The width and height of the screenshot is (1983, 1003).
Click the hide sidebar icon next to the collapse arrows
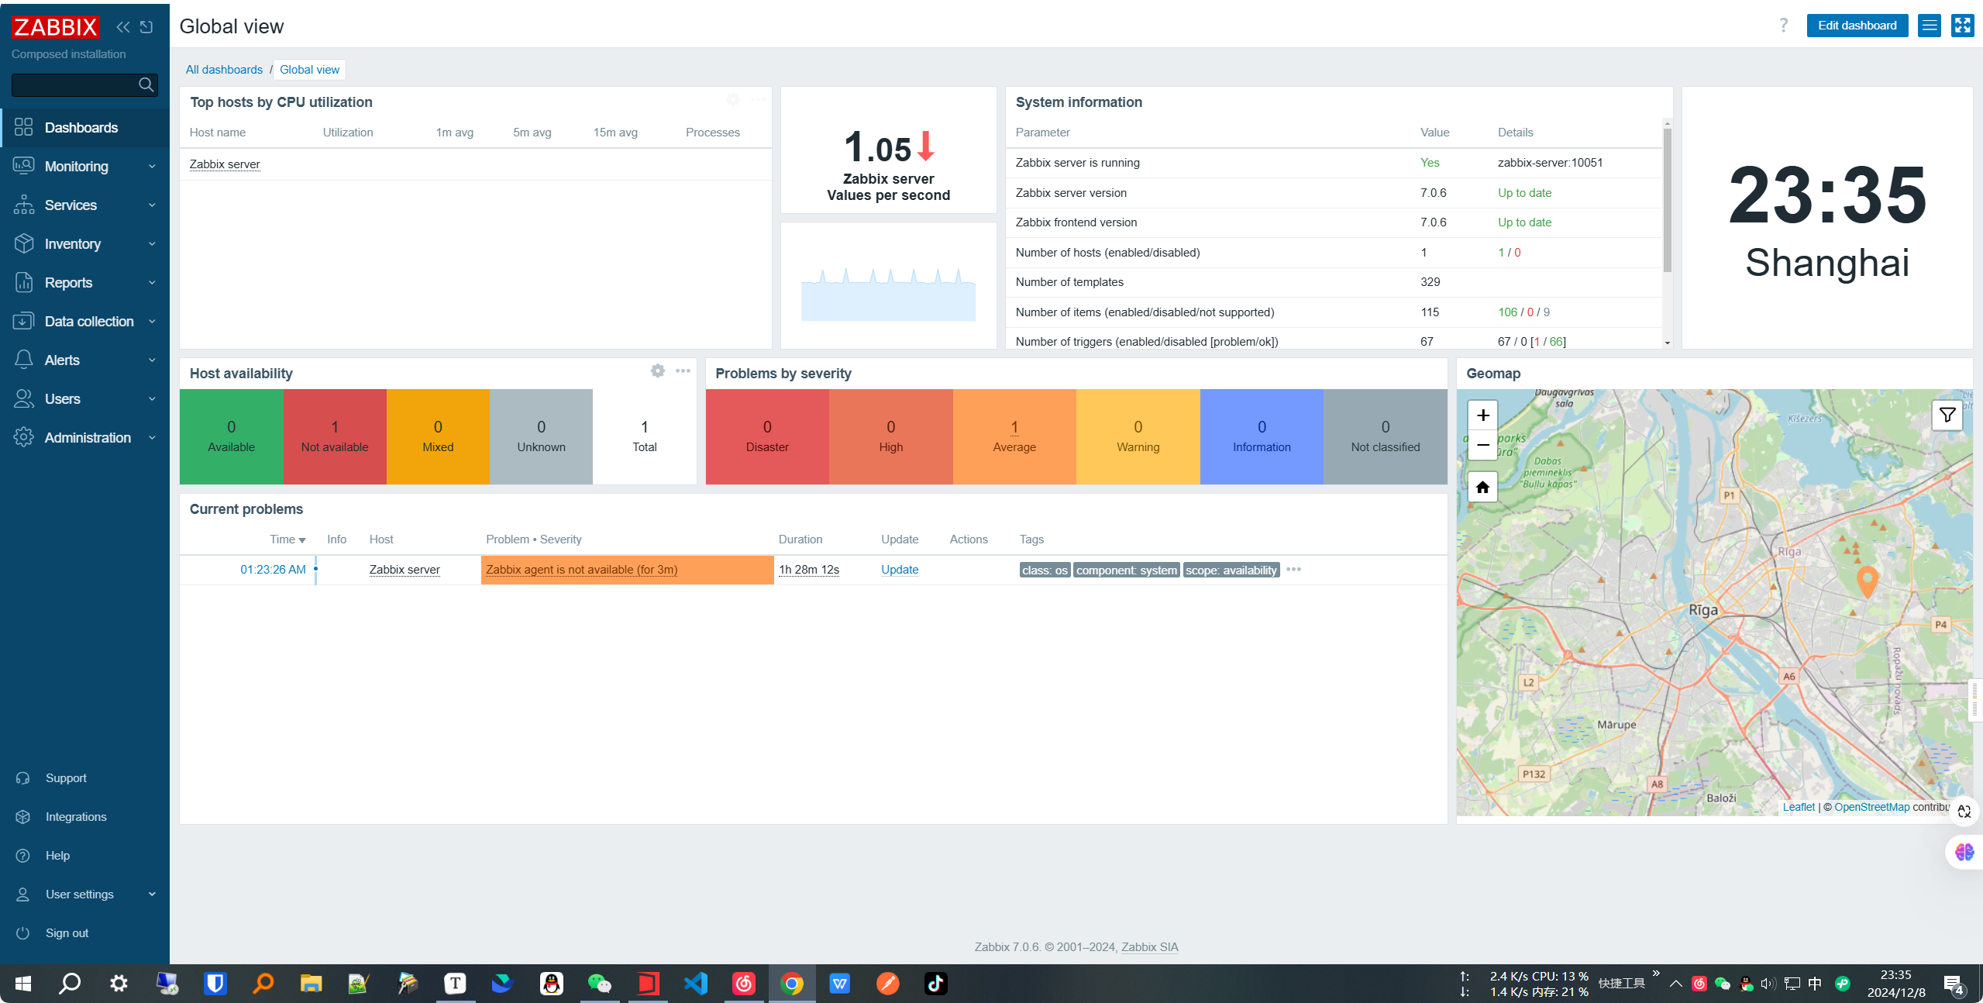pos(146,27)
